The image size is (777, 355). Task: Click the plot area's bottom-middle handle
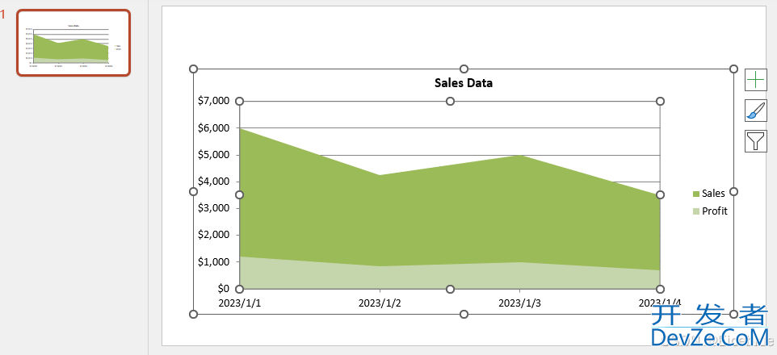click(450, 289)
